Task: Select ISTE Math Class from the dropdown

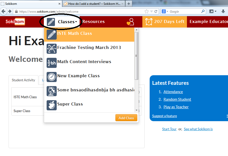Action: (x=89, y=35)
